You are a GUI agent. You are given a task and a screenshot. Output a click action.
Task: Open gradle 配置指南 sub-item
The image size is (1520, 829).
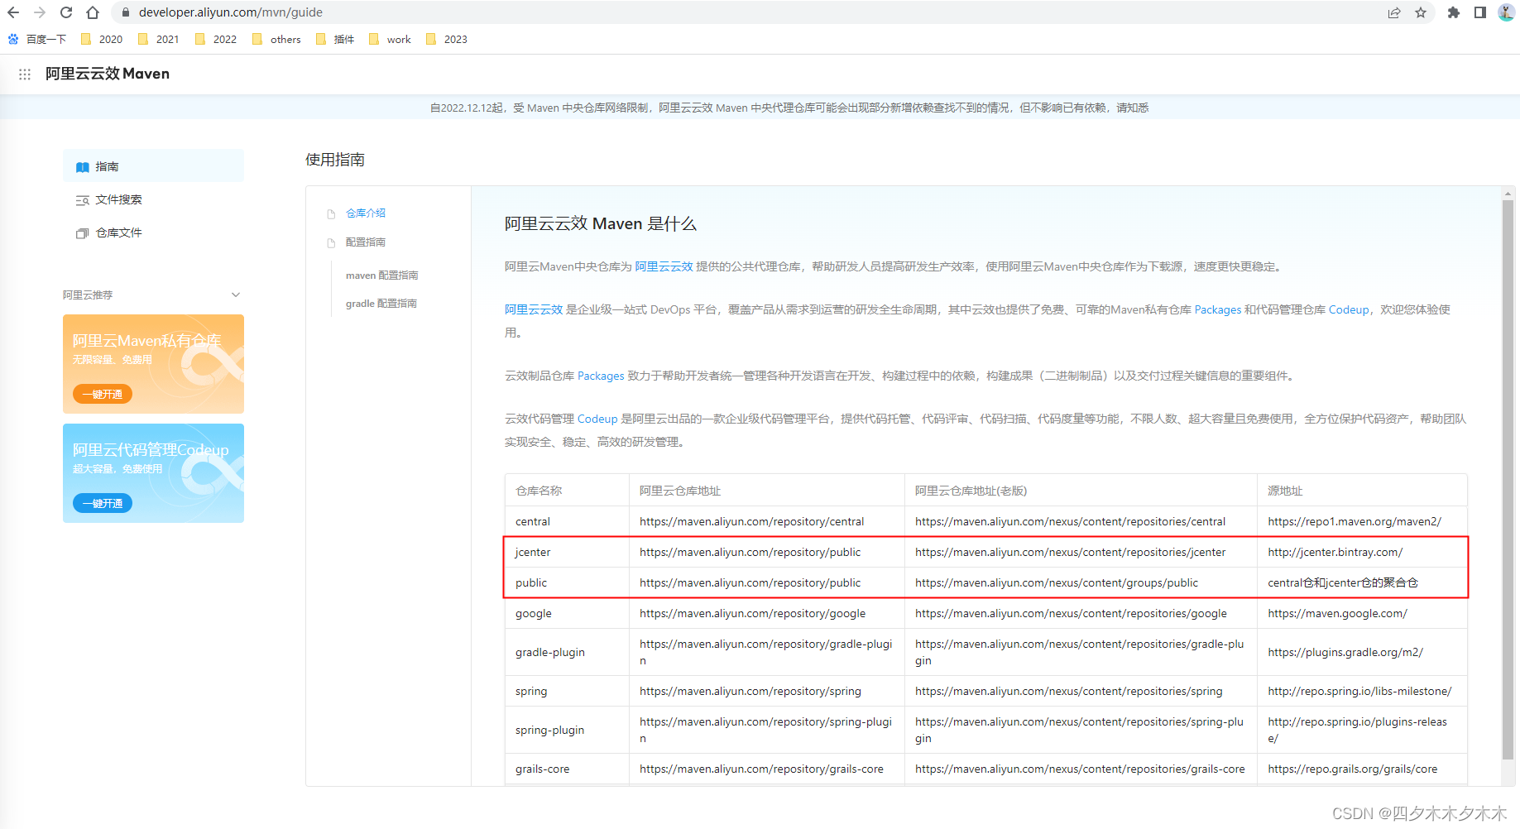(x=381, y=303)
